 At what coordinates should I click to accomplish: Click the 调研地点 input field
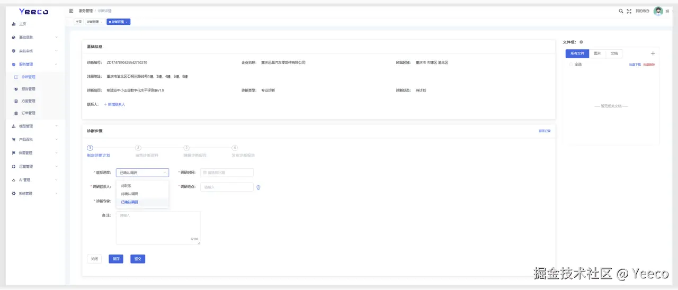(x=227, y=187)
